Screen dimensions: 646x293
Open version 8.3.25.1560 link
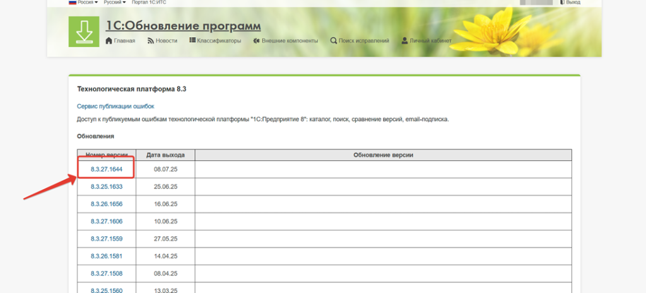click(x=107, y=290)
